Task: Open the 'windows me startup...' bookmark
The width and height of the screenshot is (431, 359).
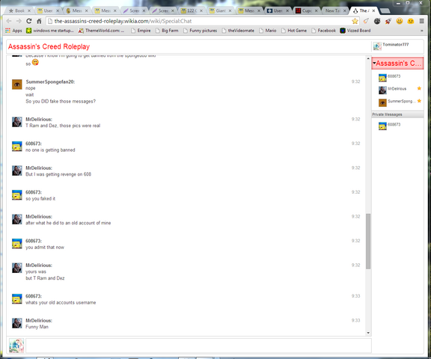Action: point(49,31)
